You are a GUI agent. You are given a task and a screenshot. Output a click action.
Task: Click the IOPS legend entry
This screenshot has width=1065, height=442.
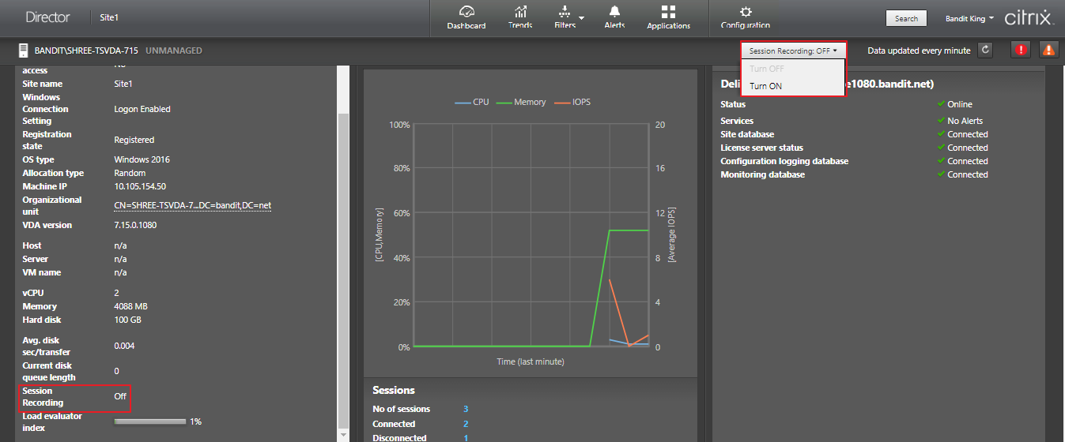coord(571,102)
